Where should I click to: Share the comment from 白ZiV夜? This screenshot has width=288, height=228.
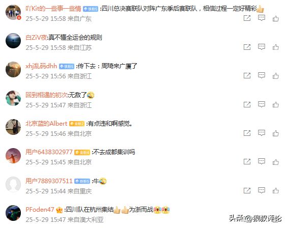[247, 47]
